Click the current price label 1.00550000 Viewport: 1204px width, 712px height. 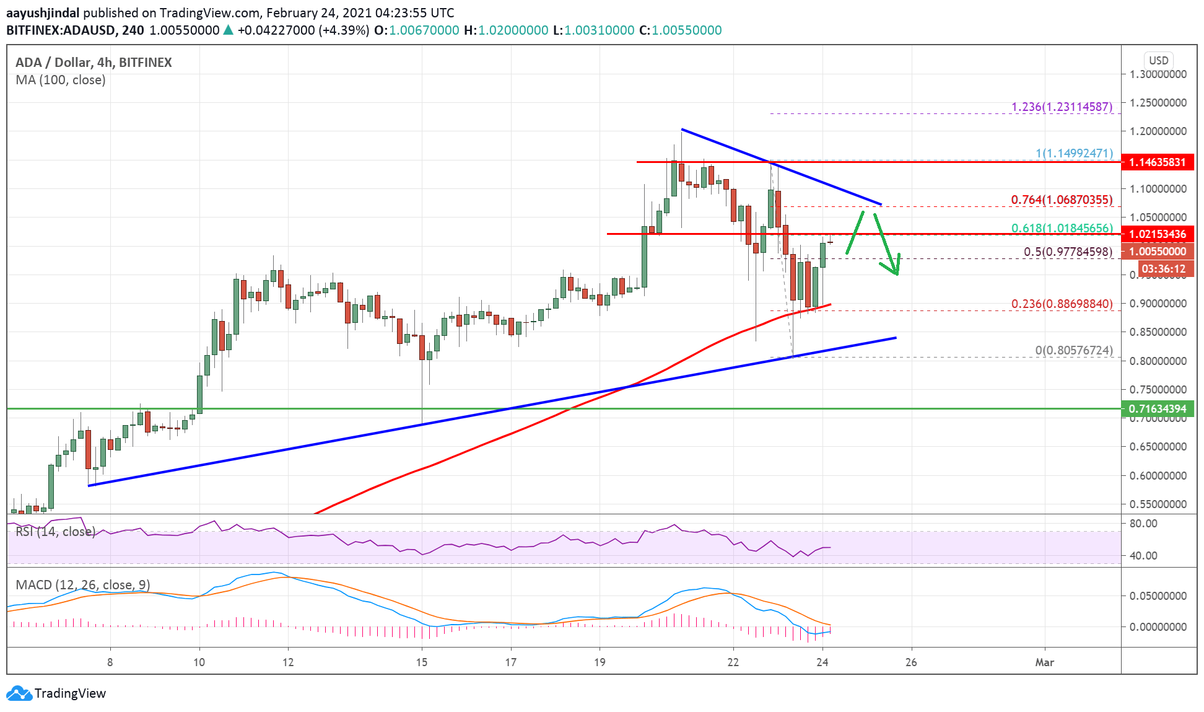click(x=1157, y=251)
